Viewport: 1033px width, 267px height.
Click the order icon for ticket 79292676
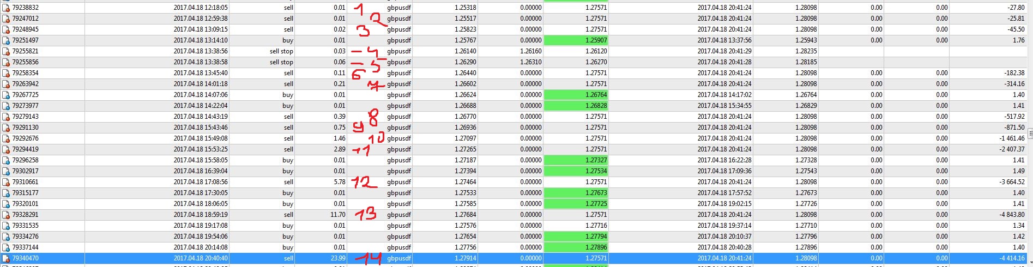tap(6, 138)
